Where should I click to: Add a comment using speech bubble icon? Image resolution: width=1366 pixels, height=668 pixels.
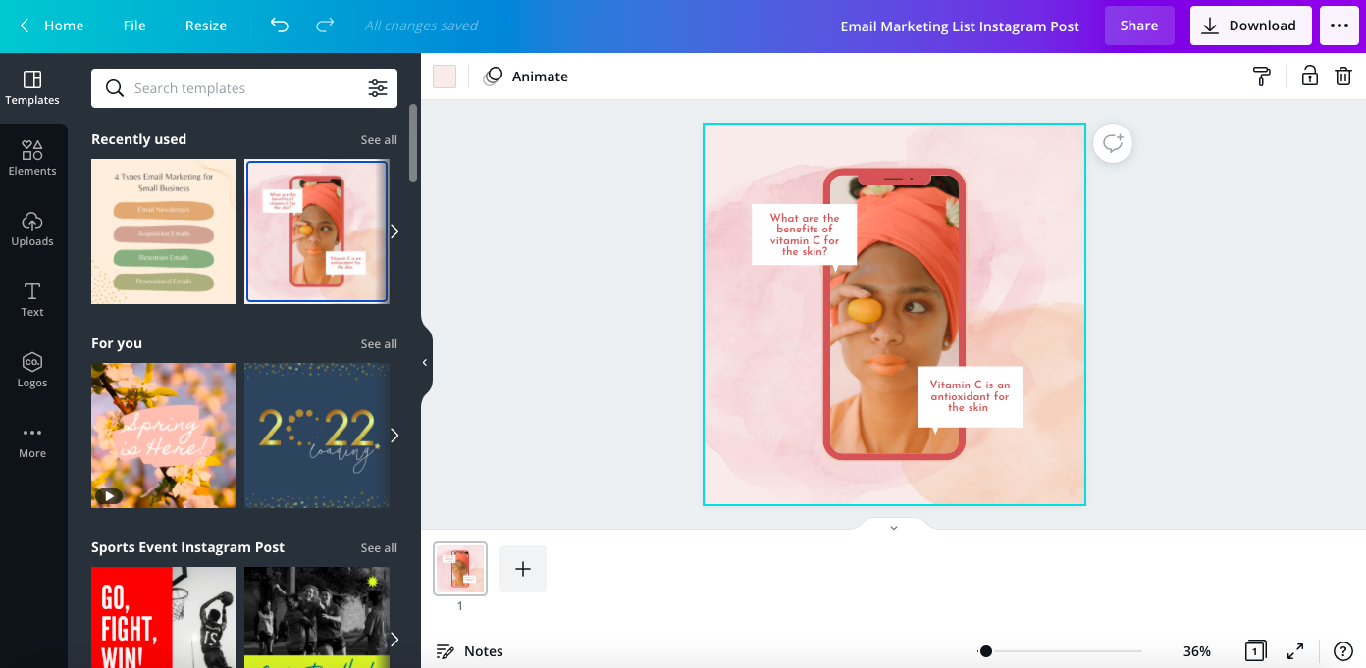pos(1112,144)
